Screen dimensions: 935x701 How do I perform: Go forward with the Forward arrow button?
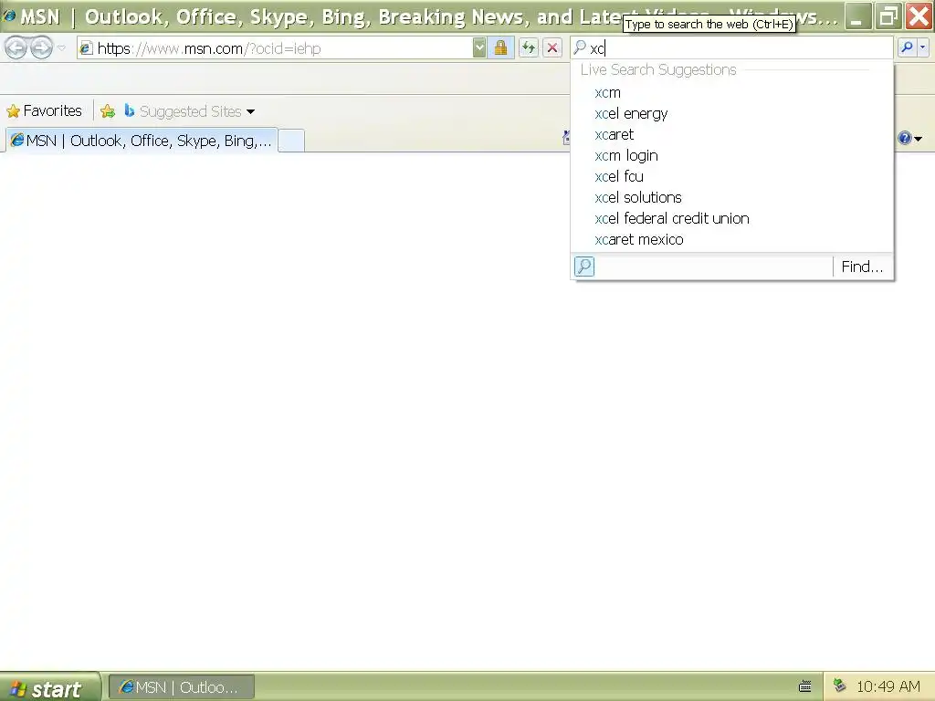pos(41,47)
